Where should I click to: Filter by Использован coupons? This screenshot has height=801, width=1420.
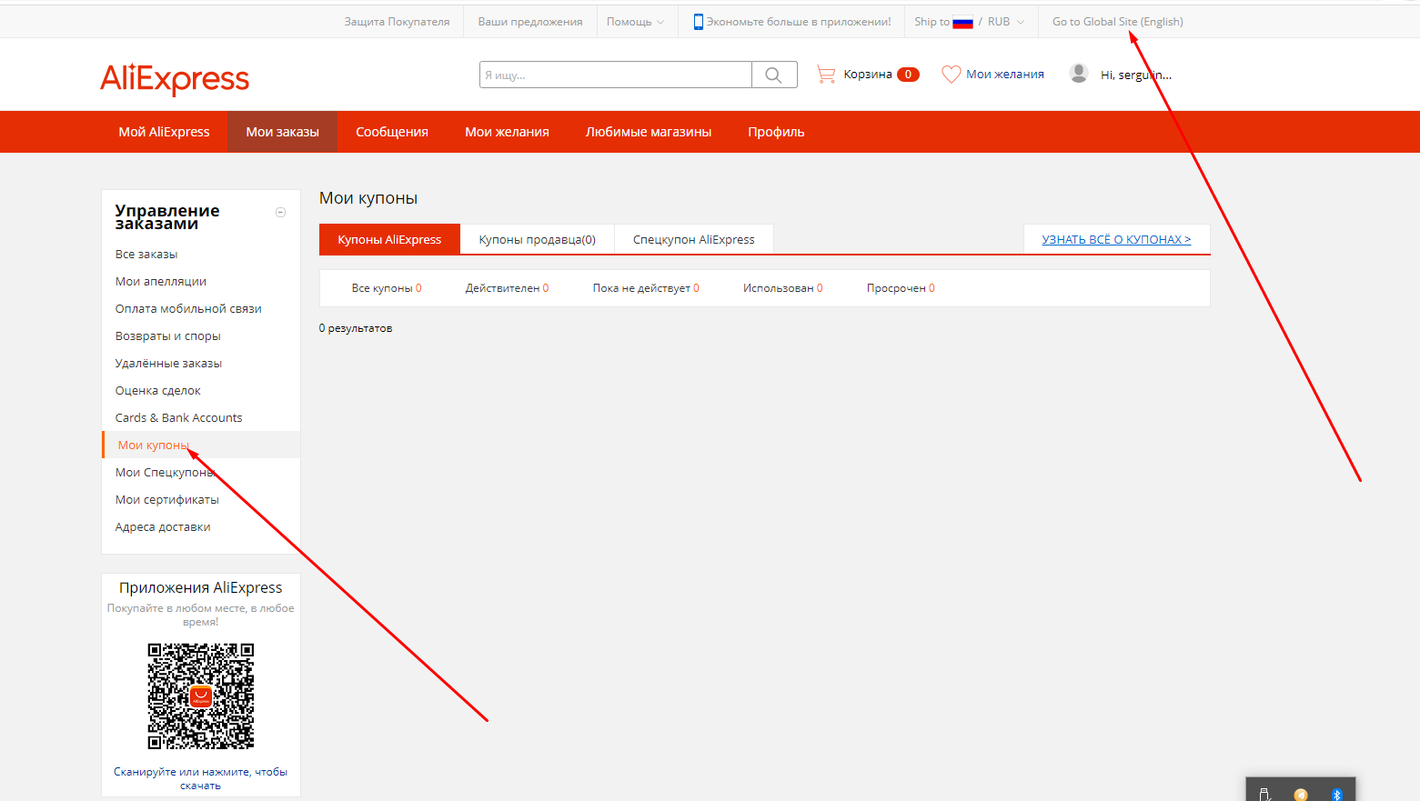tap(782, 288)
